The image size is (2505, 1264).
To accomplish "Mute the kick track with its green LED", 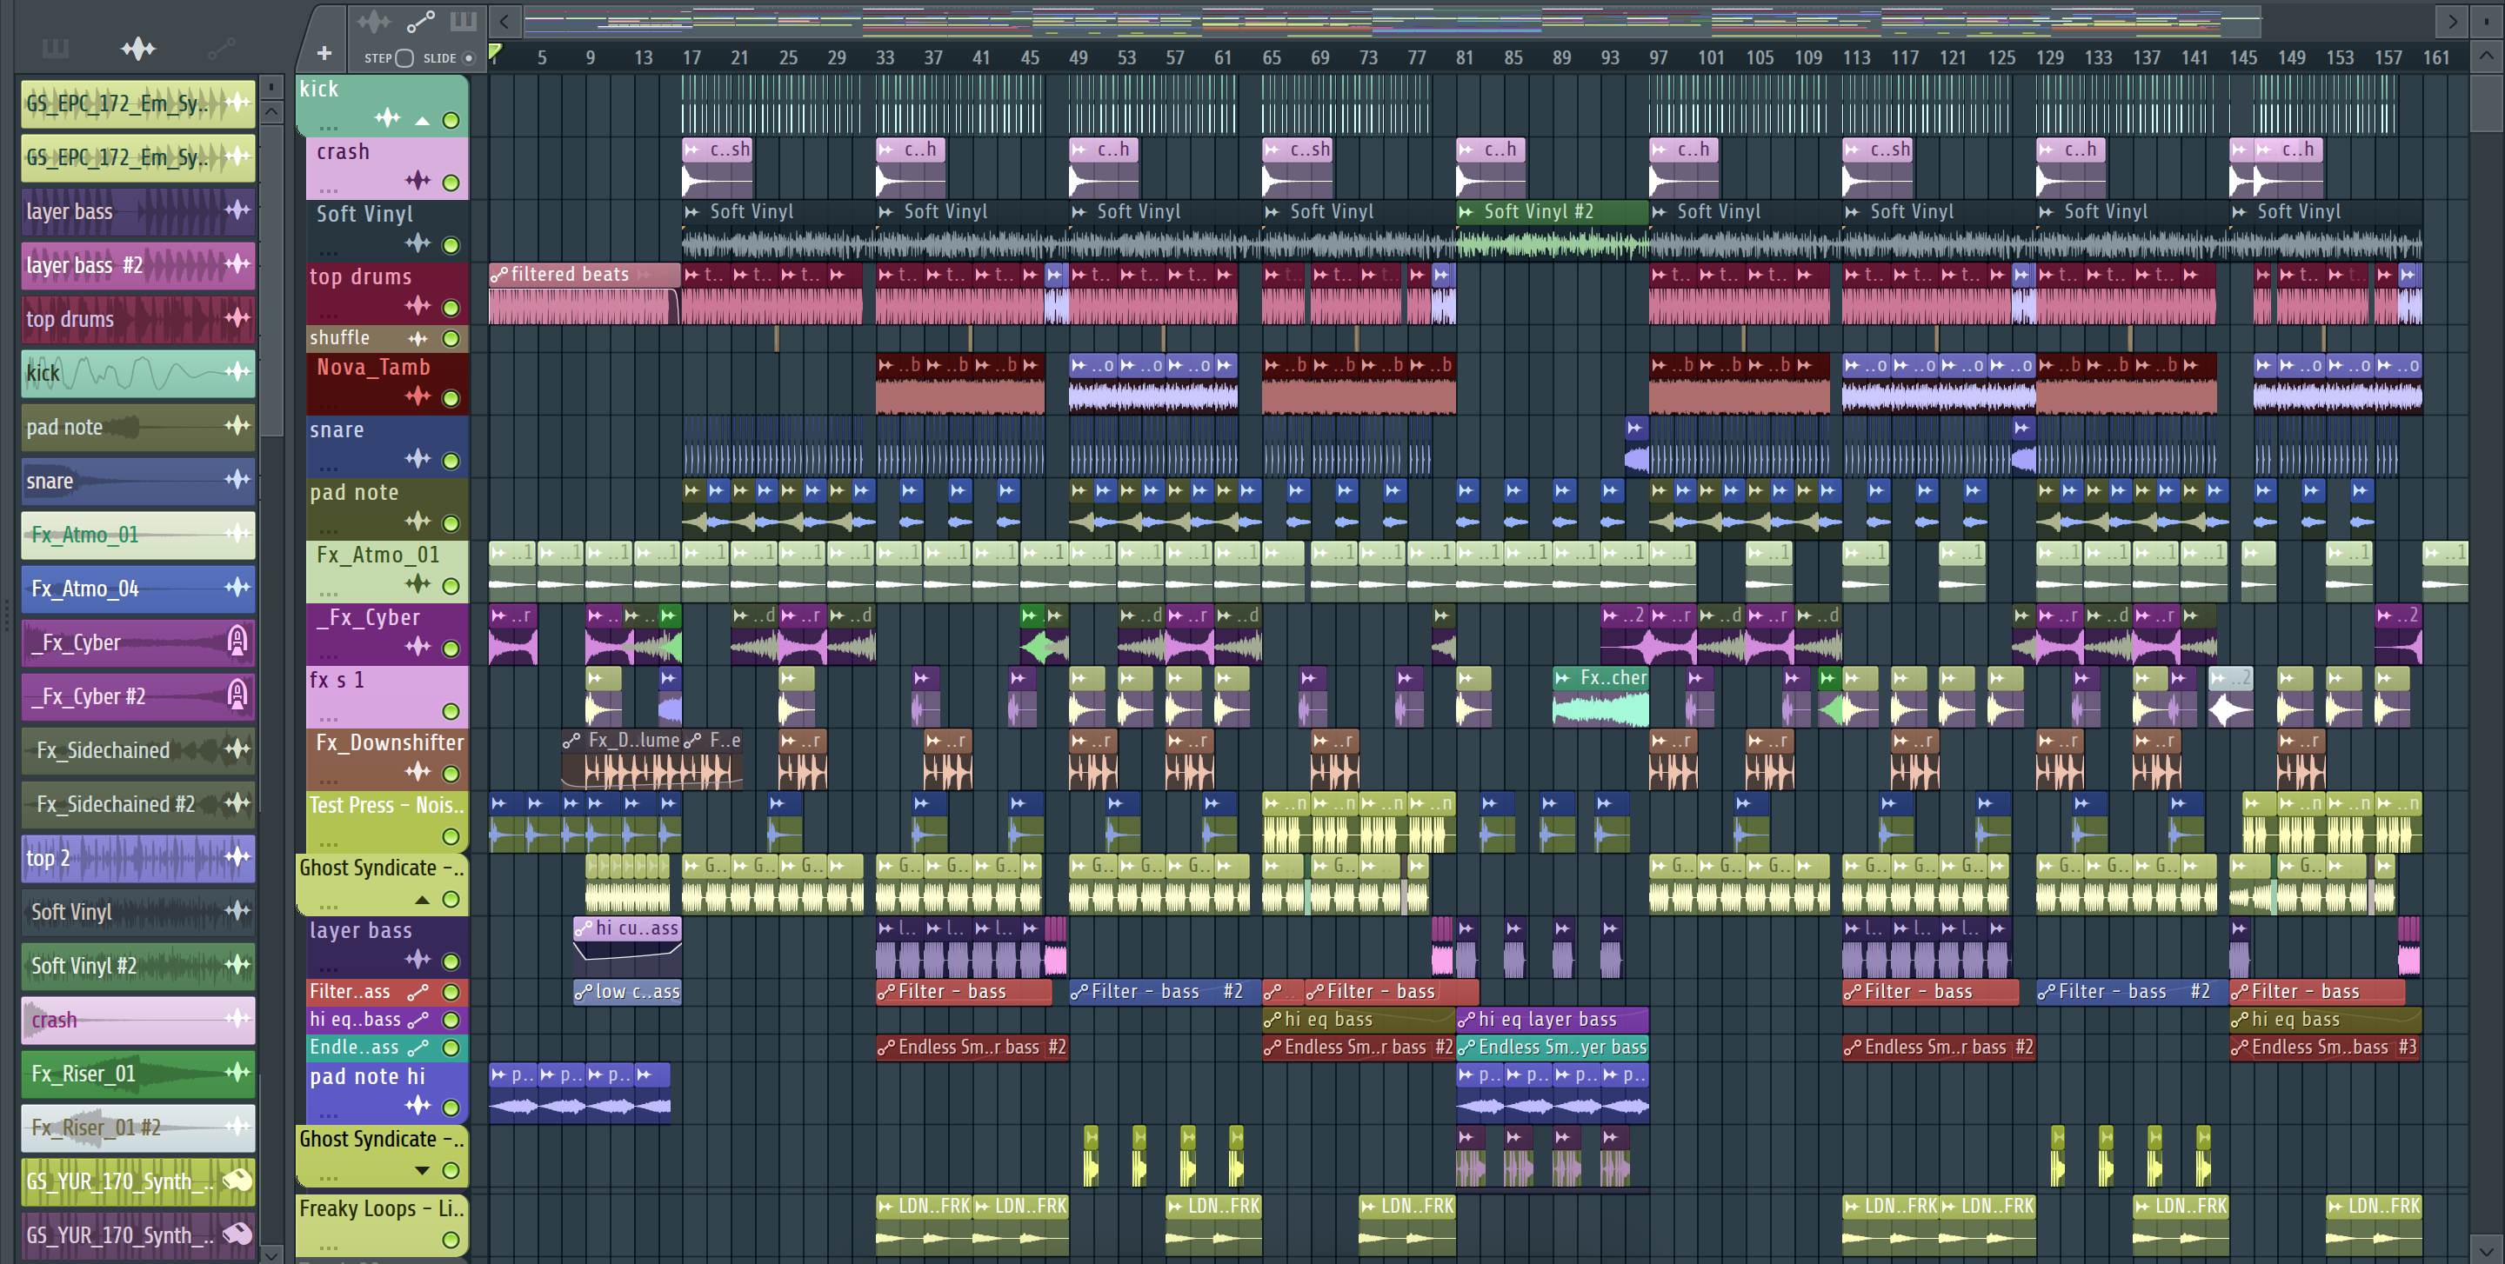I will (x=451, y=121).
